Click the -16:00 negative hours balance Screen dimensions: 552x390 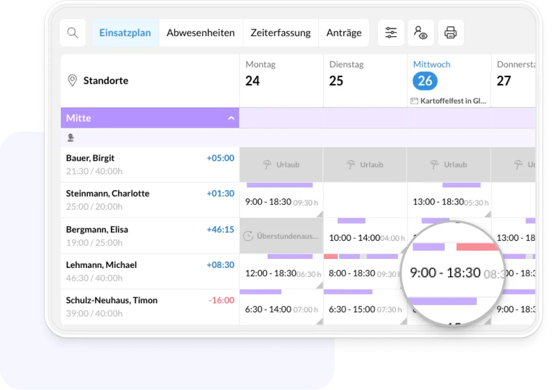click(x=222, y=300)
